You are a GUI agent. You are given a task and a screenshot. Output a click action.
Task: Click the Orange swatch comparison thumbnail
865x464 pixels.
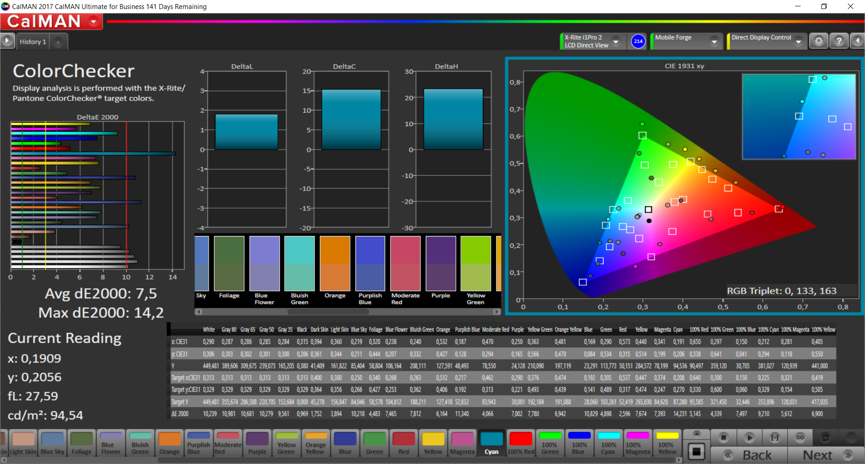(x=335, y=264)
